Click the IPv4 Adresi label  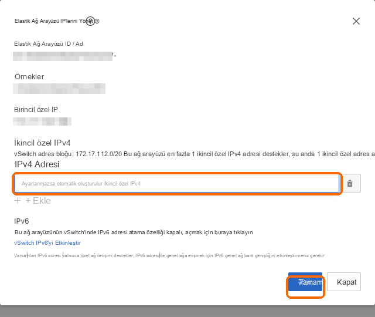click(37, 164)
